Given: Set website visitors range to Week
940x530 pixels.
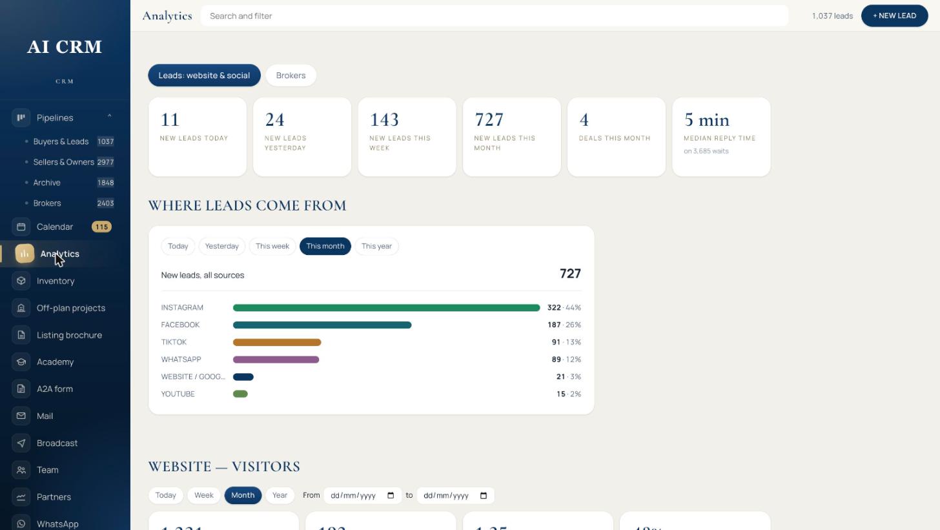Looking at the screenshot, I should [203, 495].
